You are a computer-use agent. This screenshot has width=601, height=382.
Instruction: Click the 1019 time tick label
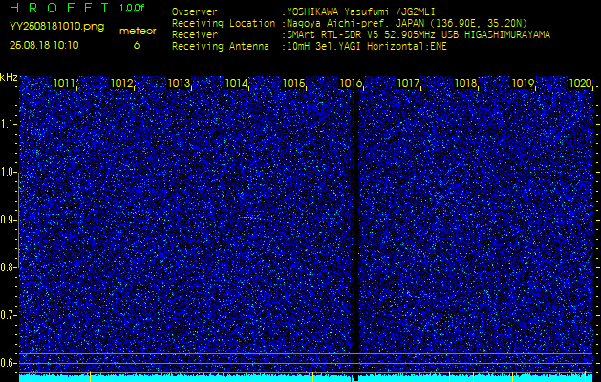click(x=524, y=83)
